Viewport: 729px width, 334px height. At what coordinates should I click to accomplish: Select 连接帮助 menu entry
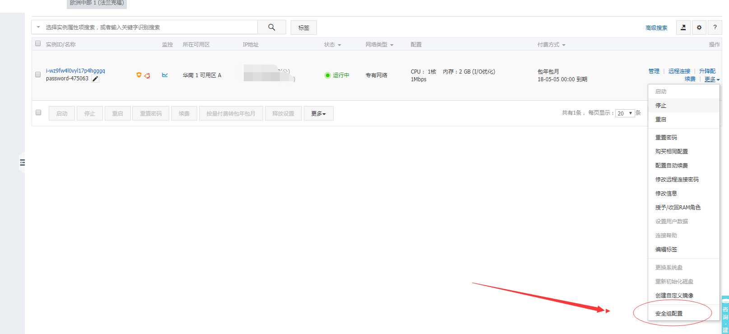point(683,235)
